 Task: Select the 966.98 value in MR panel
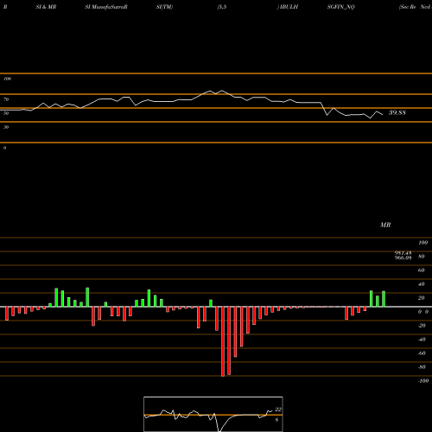click(403, 257)
